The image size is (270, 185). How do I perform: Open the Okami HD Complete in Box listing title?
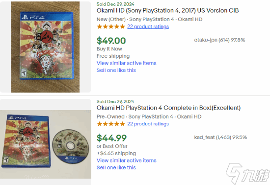click(x=168, y=108)
